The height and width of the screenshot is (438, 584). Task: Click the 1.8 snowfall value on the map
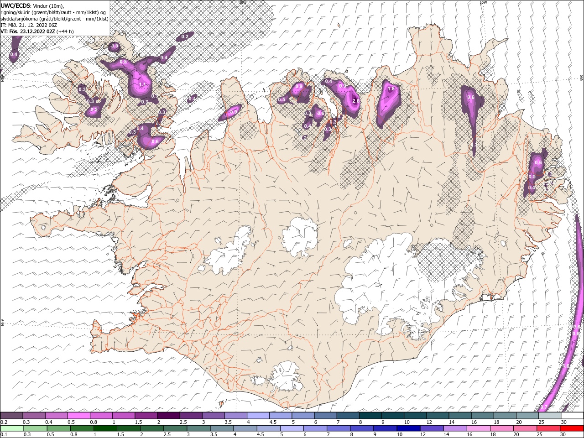point(391,89)
